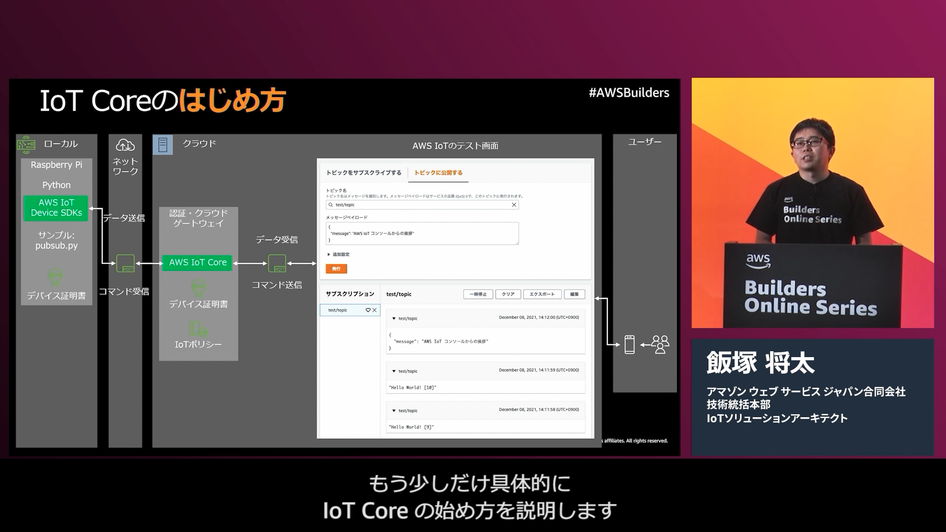Click the クリア clear button

pos(508,295)
